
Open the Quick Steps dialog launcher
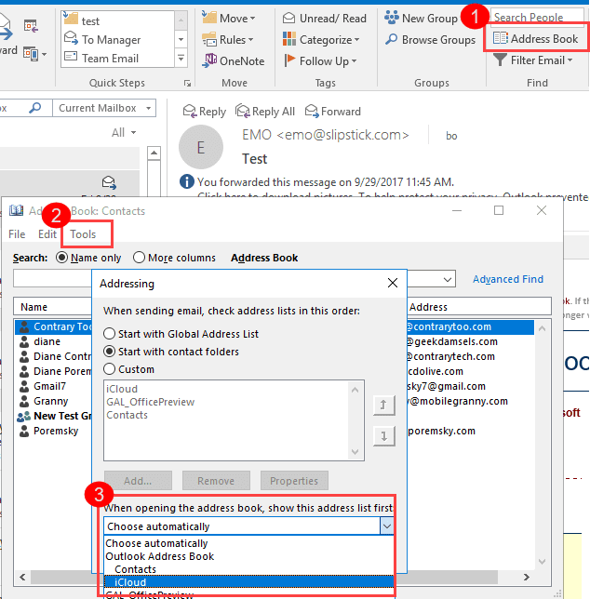[187, 83]
